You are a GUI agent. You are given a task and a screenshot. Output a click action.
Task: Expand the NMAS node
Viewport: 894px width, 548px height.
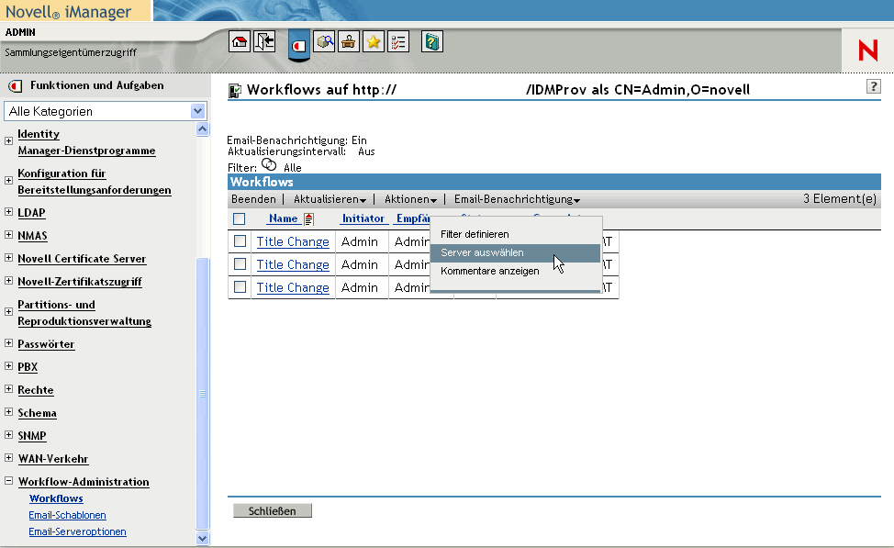tap(8, 234)
